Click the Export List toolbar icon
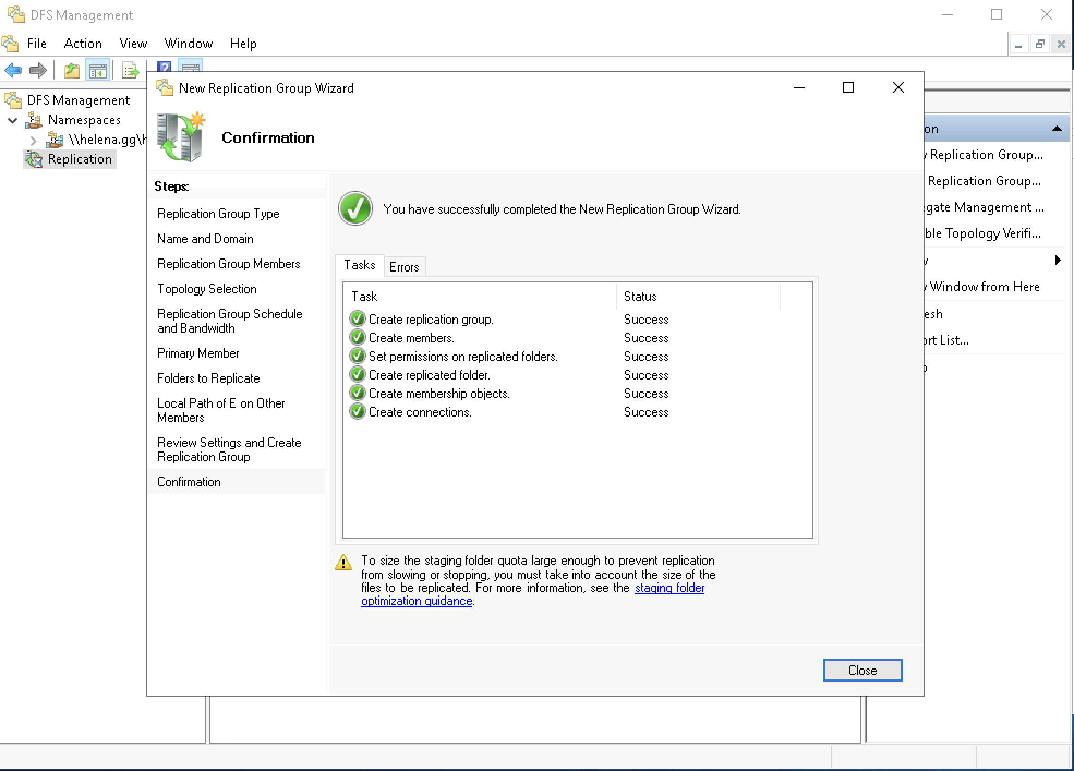Viewport: 1074px width, 771px height. coord(130,70)
